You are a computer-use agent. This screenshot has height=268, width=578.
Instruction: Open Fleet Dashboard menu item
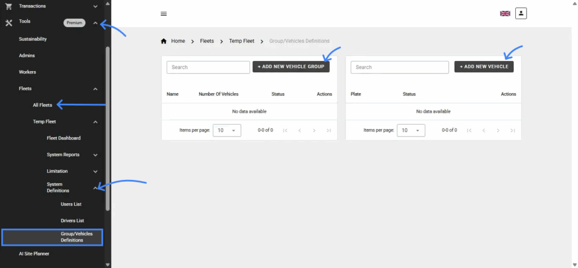click(x=63, y=138)
